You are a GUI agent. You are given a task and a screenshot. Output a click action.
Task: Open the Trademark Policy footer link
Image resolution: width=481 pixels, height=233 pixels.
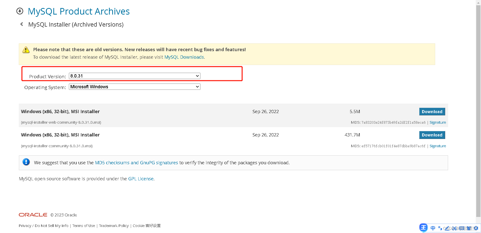pos(114,226)
